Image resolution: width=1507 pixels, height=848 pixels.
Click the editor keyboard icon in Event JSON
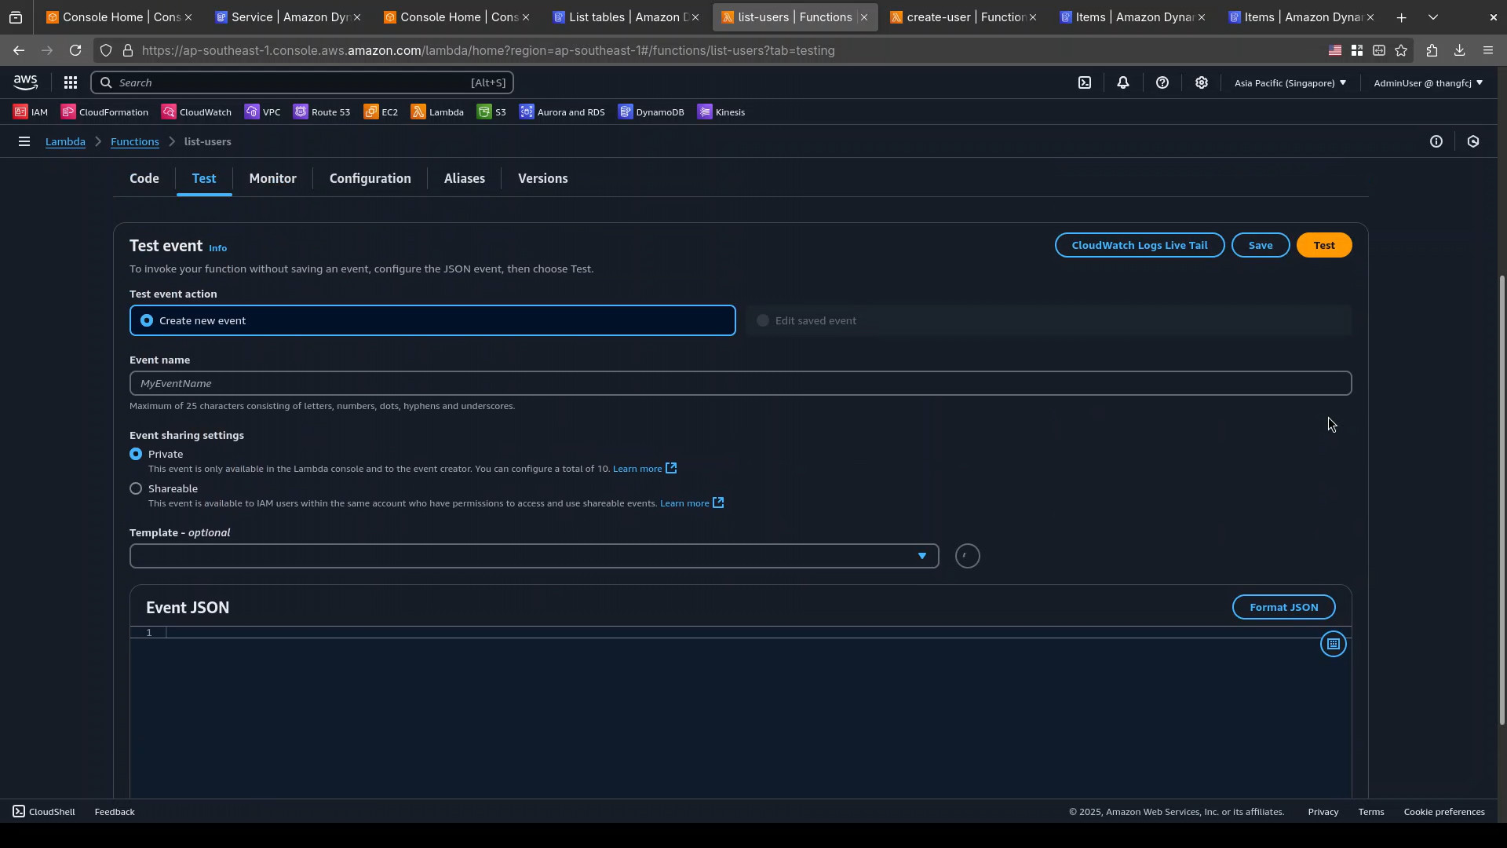[x=1334, y=645]
